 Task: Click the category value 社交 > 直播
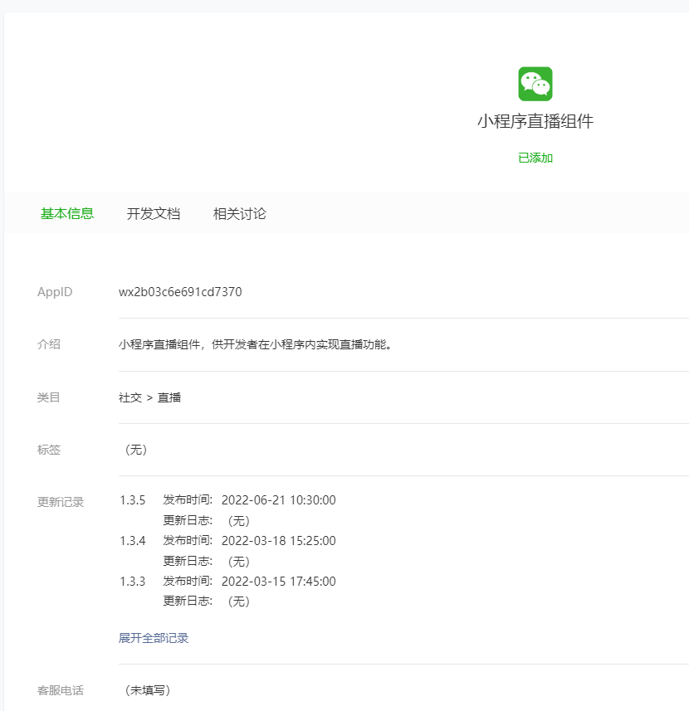[x=149, y=397]
